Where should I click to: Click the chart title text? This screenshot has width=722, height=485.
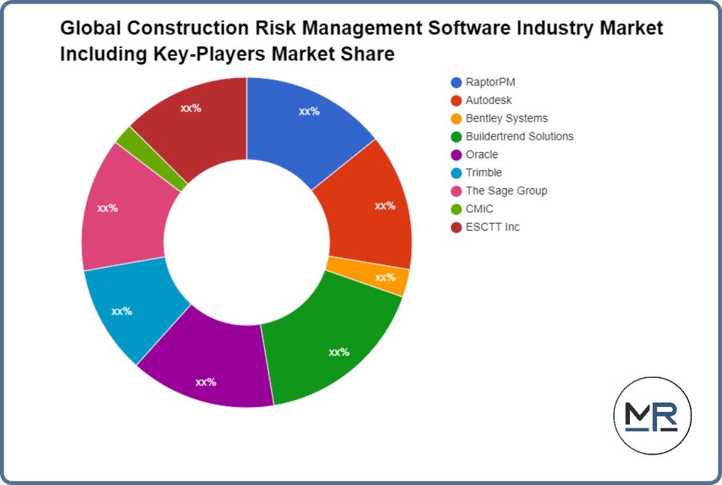[x=361, y=41]
